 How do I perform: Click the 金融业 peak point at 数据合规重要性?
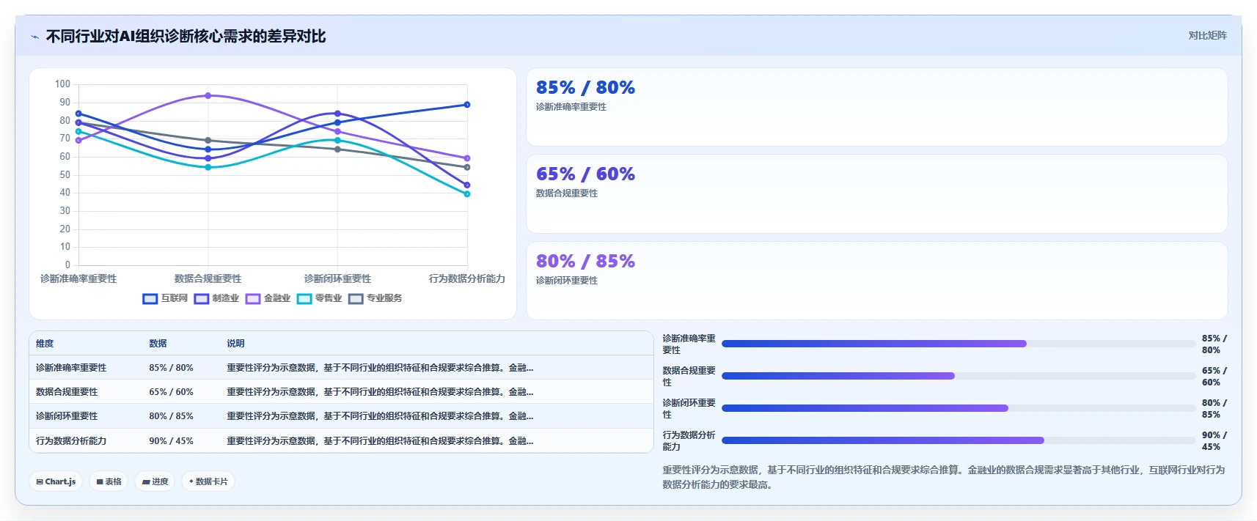[208, 95]
